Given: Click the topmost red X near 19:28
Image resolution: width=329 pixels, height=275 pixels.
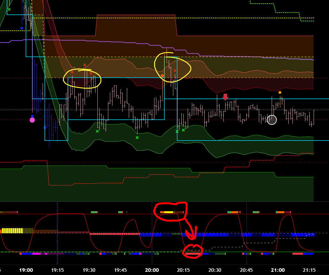Looking at the screenshot, I should (x=85, y=65).
